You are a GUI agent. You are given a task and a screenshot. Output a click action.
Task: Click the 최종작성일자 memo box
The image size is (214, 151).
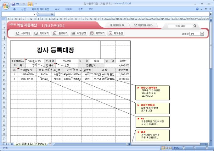point(152,108)
